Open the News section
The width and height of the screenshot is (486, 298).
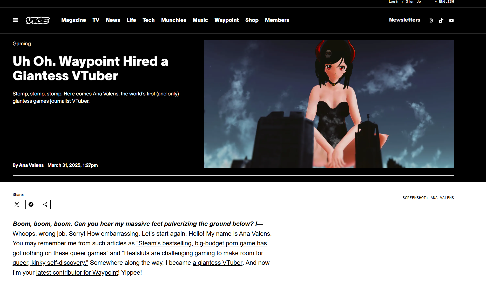coord(113,20)
